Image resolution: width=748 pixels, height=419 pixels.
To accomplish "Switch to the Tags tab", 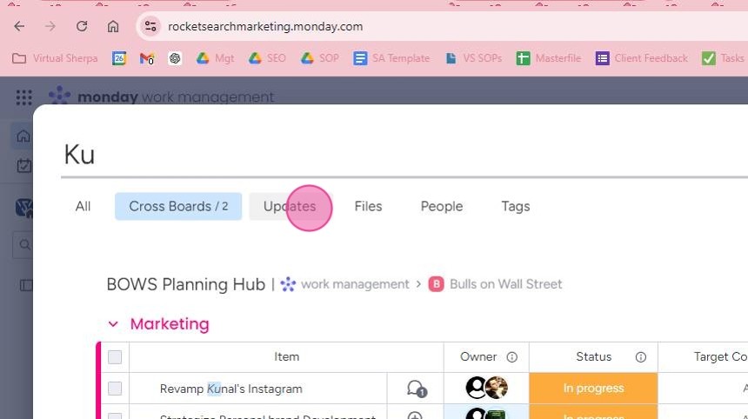I will (x=516, y=206).
